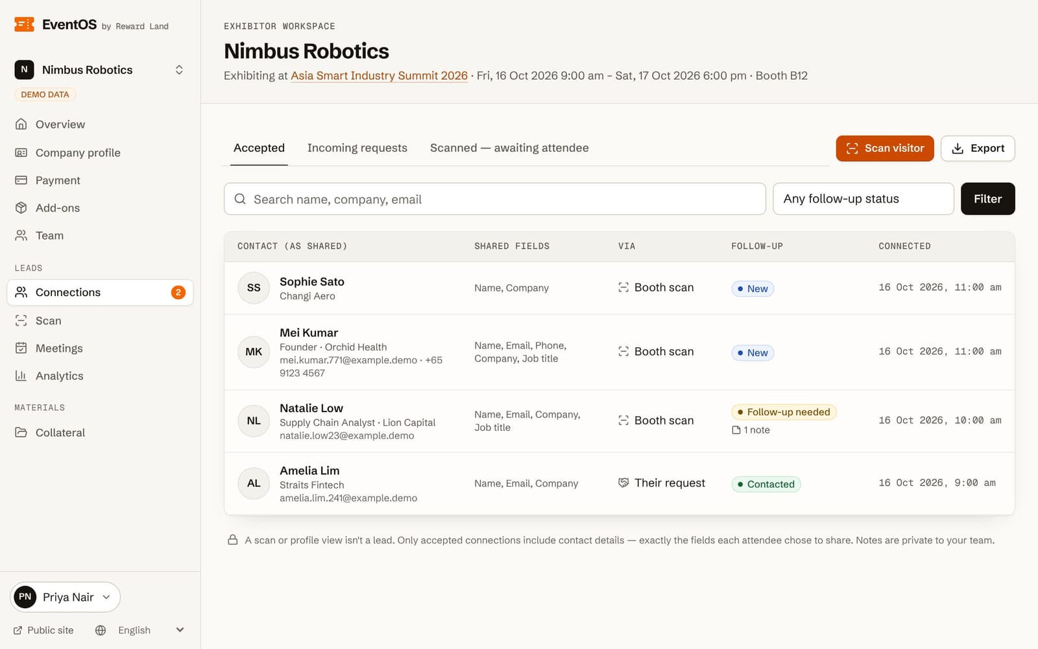Switch to the Incoming requests tab
1038x649 pixels.
(357, 148)
